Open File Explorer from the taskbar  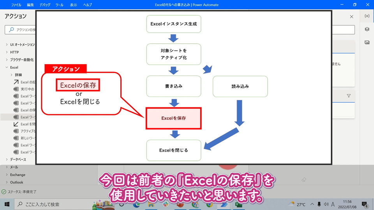pyautogui.click(x=151, y=205)
